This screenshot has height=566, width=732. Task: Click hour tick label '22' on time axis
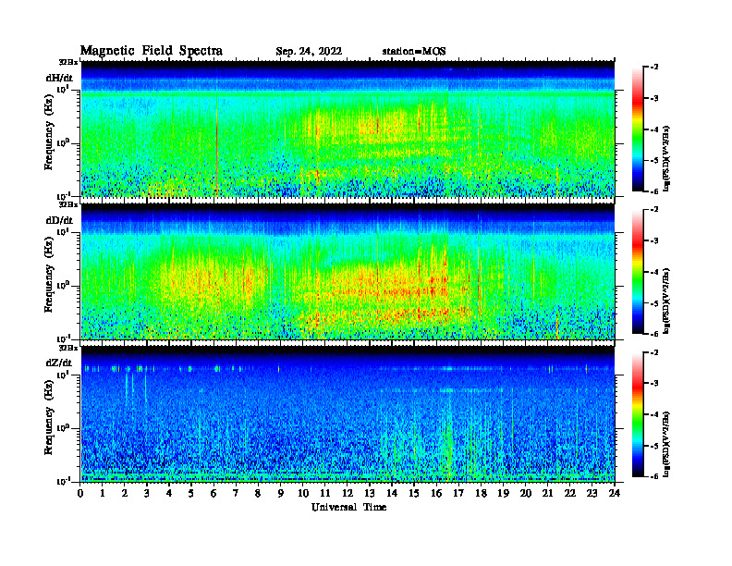pos(569,493)
